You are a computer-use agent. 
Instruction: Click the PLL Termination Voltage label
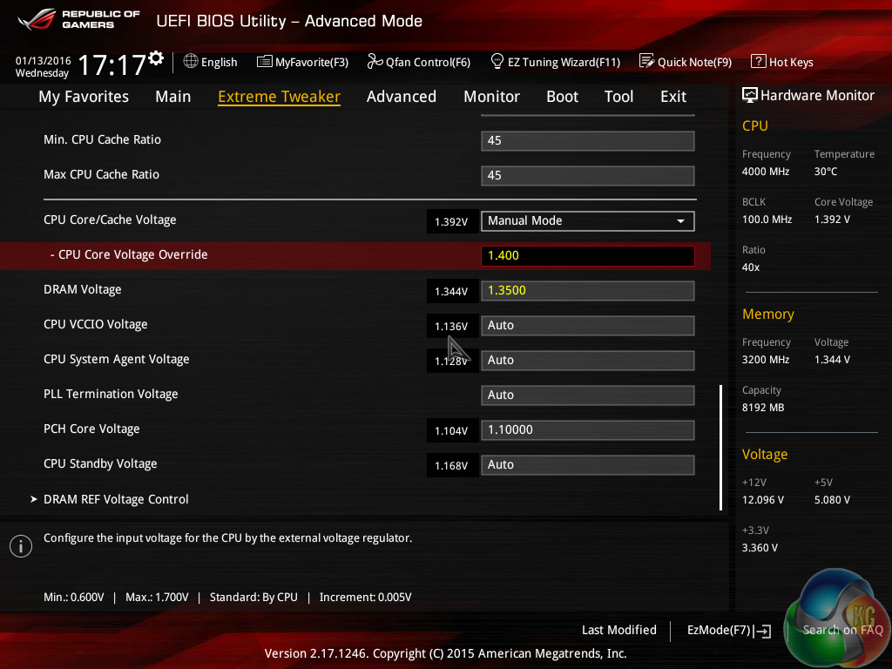tap(111, 395)
